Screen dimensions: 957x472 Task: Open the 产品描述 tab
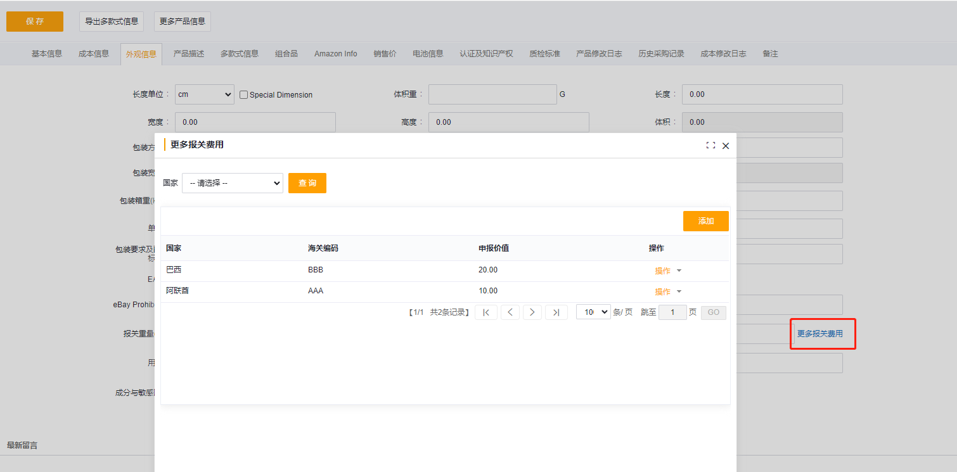pyautogui.click(x=189, y=54)
